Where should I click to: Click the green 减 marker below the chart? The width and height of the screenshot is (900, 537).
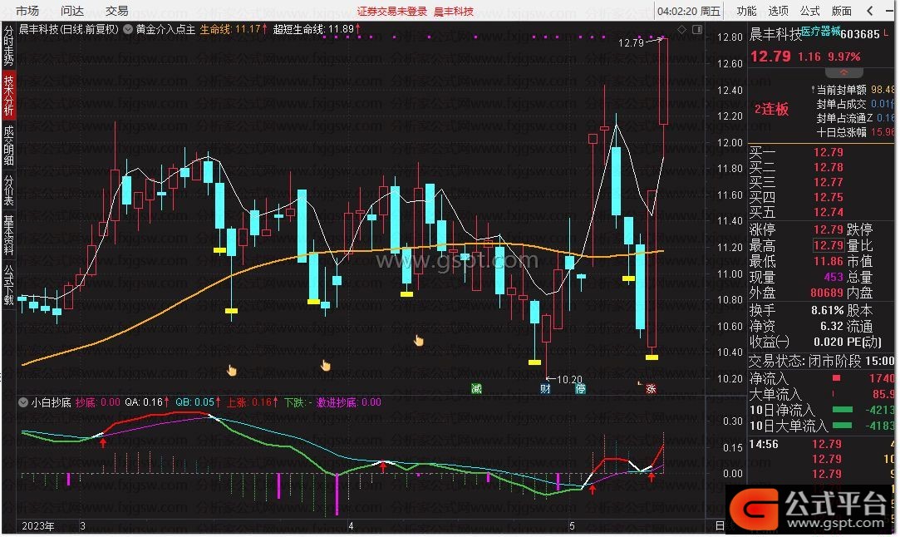476,389
